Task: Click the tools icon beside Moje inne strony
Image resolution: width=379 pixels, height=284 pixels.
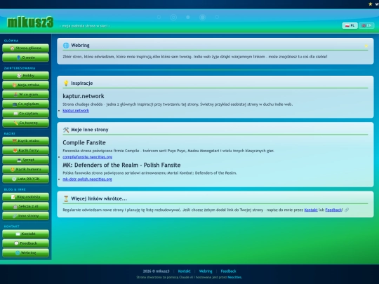Action: point(66,130)
